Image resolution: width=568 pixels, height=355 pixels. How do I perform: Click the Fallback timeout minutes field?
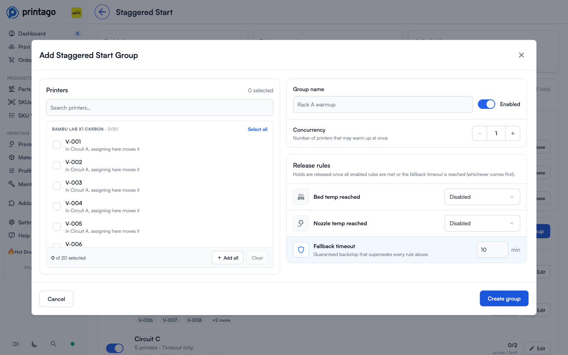pos(492,250)
